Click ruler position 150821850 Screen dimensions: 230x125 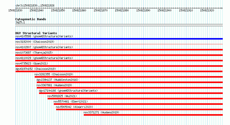[x=58, y=10]
